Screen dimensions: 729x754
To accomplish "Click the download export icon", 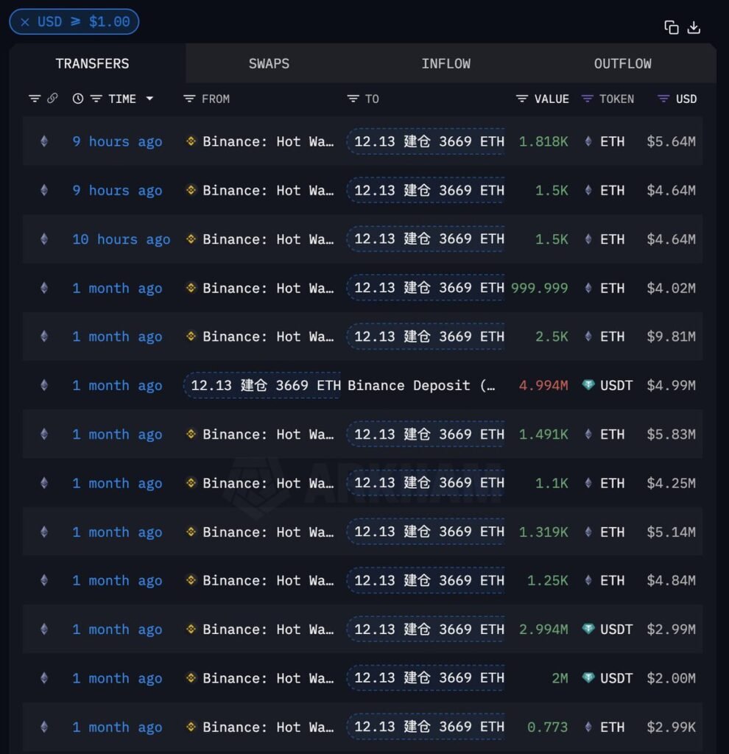I will (694, 27).
